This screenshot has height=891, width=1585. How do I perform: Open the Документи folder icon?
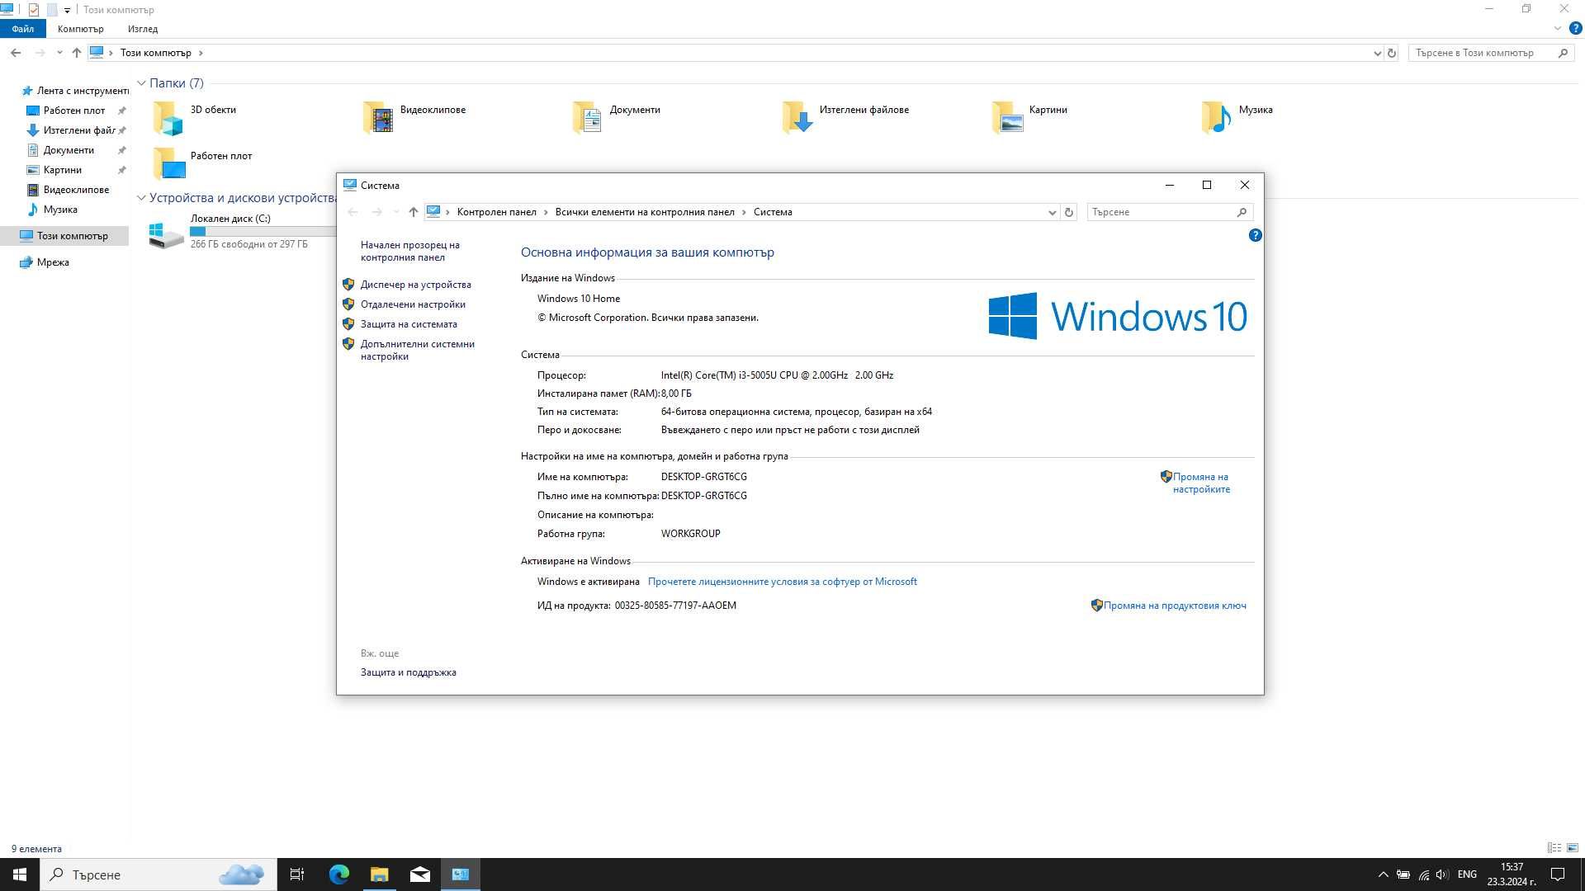point(587,118)
